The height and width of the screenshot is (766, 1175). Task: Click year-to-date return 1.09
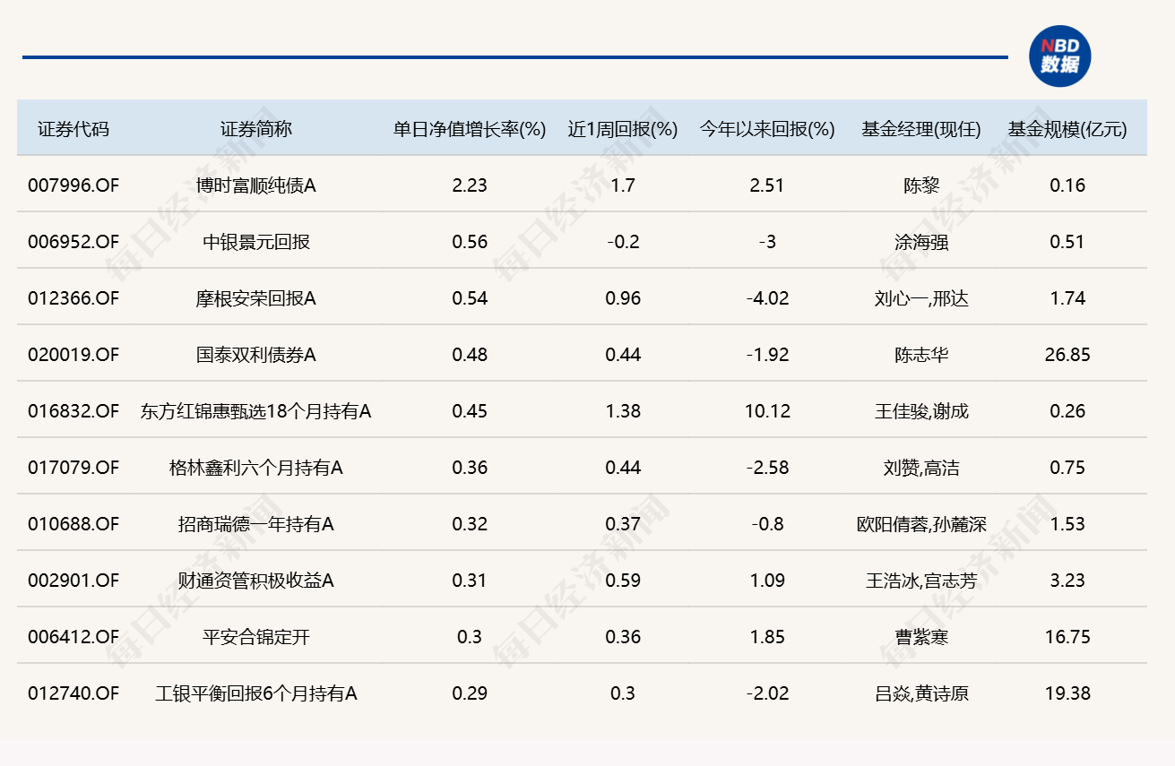[767, 581]
